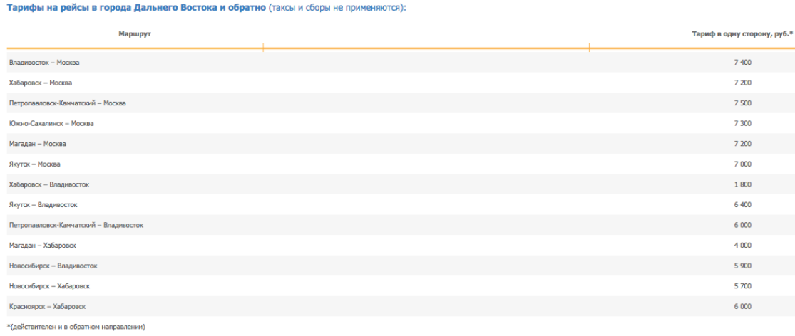795x336 pixels.
Task: Select the Магадан – Хабаровск route
Action: click(43, 246)
